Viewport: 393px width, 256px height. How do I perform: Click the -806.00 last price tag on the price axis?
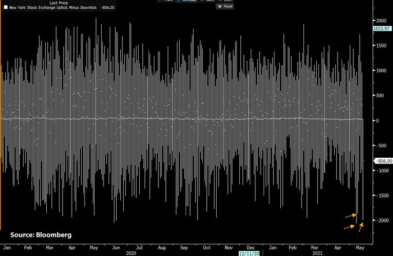click(384, 161)
